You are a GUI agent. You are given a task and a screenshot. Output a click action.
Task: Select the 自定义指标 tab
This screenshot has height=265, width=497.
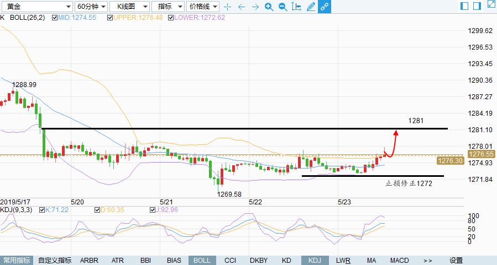pos(55,261)
